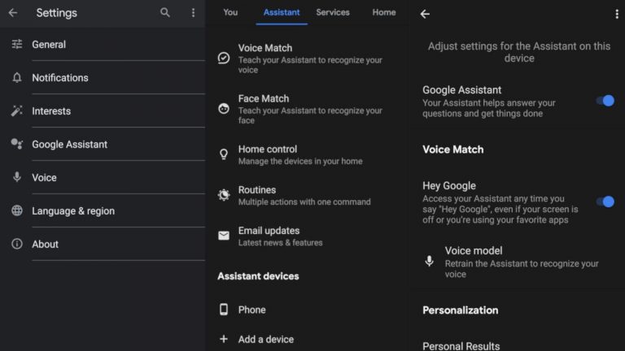Viewport: 625px width, 351px height.
Task: Click the Google Assistant dots icon
Action: [17, 144]
